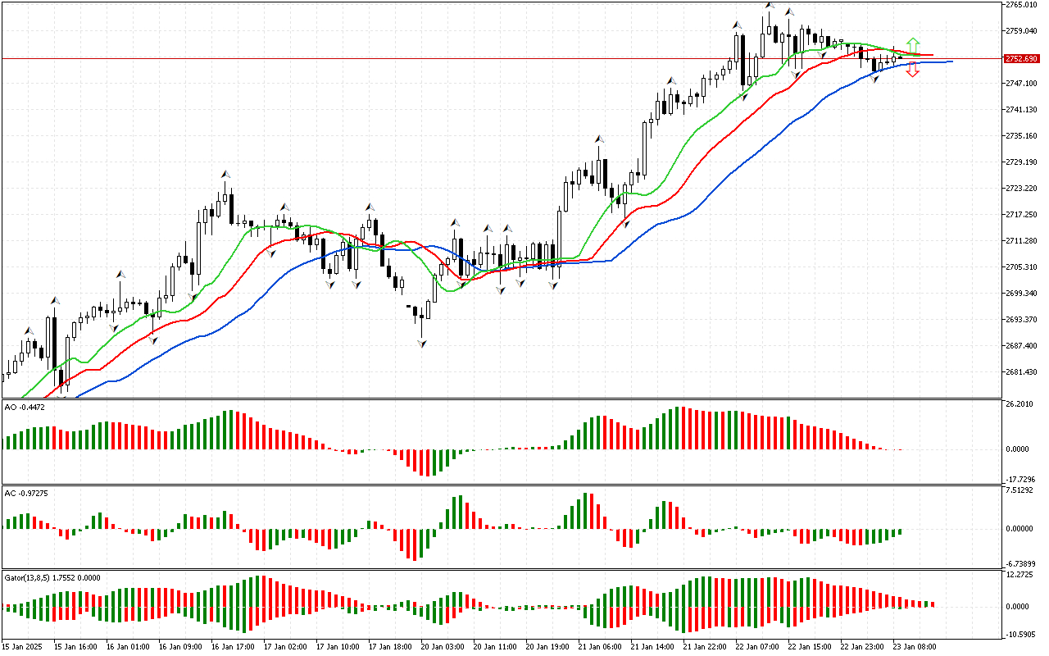
Task: Click the 15 Jan 16:00 time label
Action: click(x=74, y=647)
